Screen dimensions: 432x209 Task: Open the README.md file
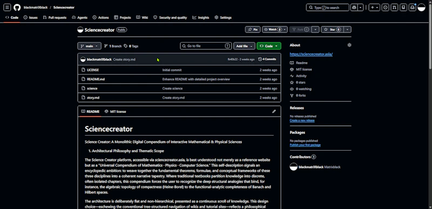(x=96, y=79)
